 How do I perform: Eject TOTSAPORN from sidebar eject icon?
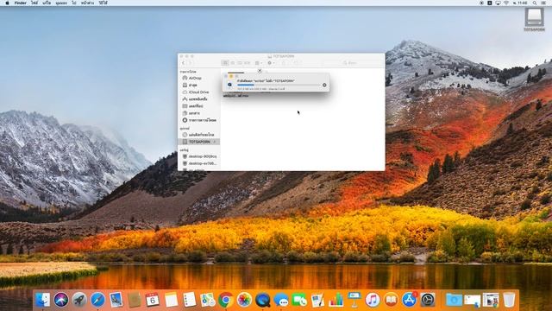click(215, 142)
